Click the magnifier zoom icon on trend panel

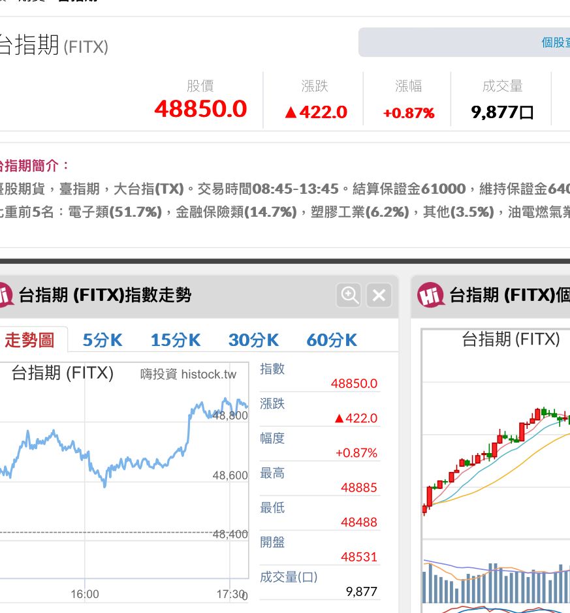349,295
